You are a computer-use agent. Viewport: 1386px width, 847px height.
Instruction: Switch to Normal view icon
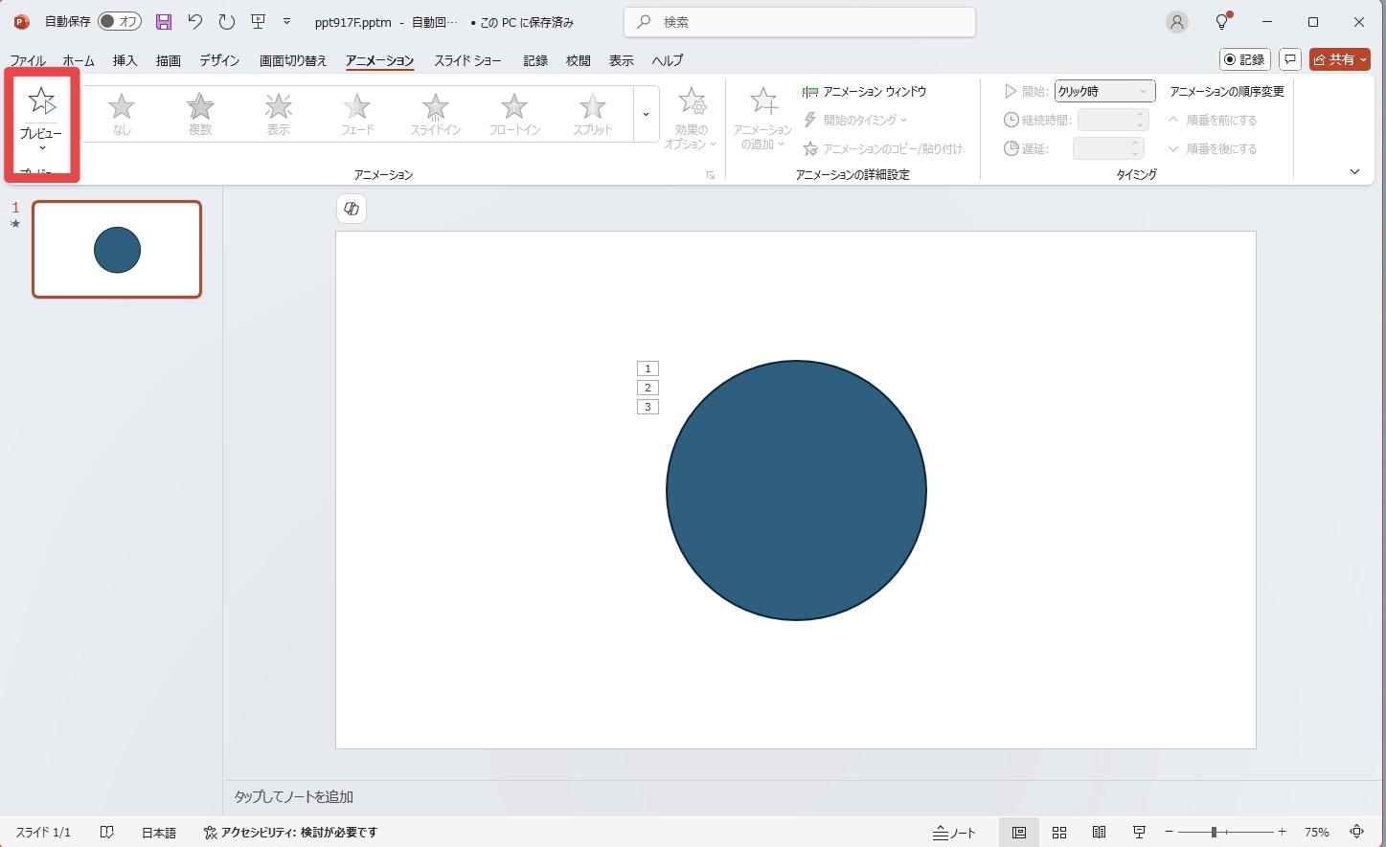point(1019,833)
